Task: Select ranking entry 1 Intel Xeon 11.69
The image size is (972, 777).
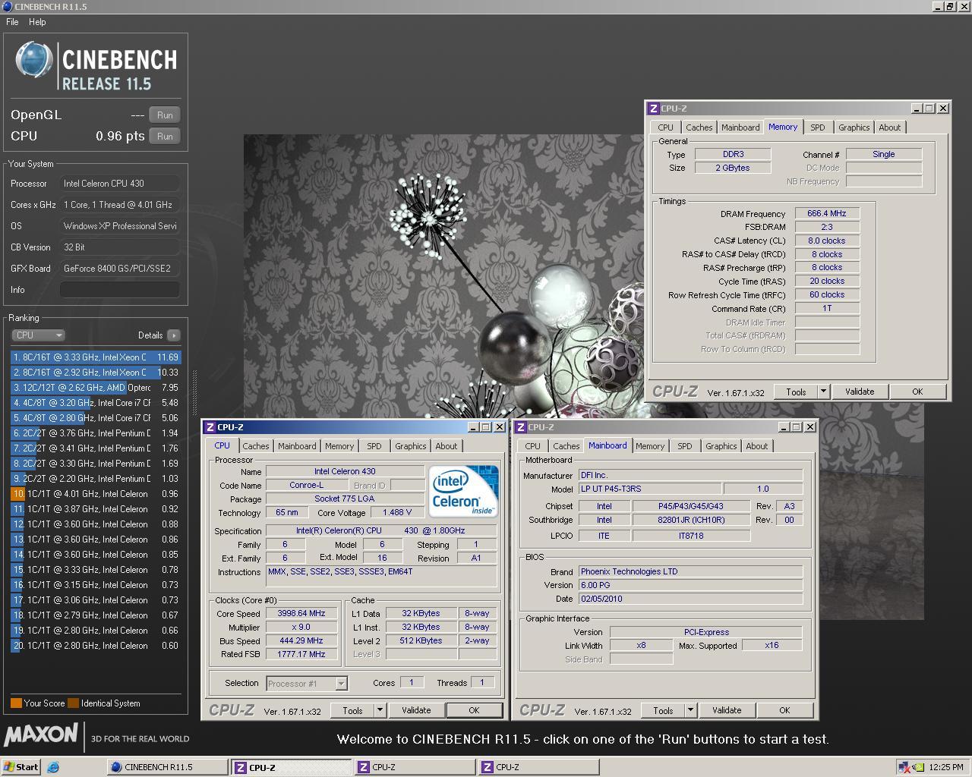Action: pos(96,357)
